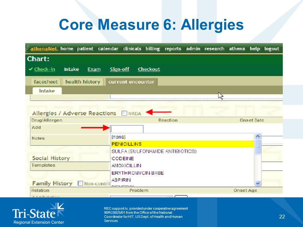Click the Problem column header
The image size is (303, 227).
pyautogui.click(x=139, y=190)
